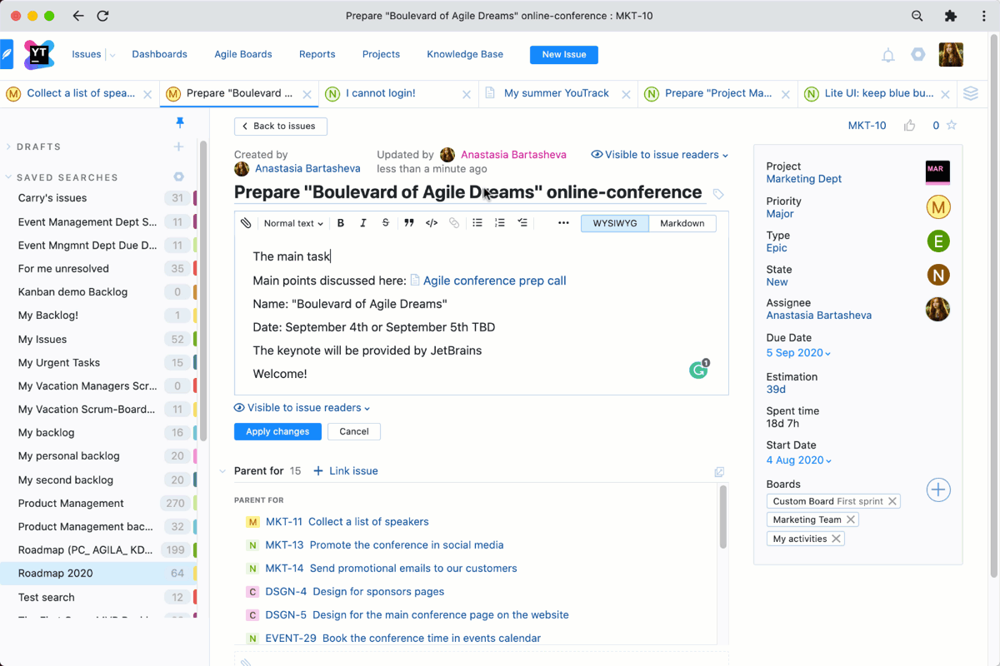The height and width of the screenshot is (666, 1000).
Task: Click the YouTrack logo
Action: tap(38, 54)
